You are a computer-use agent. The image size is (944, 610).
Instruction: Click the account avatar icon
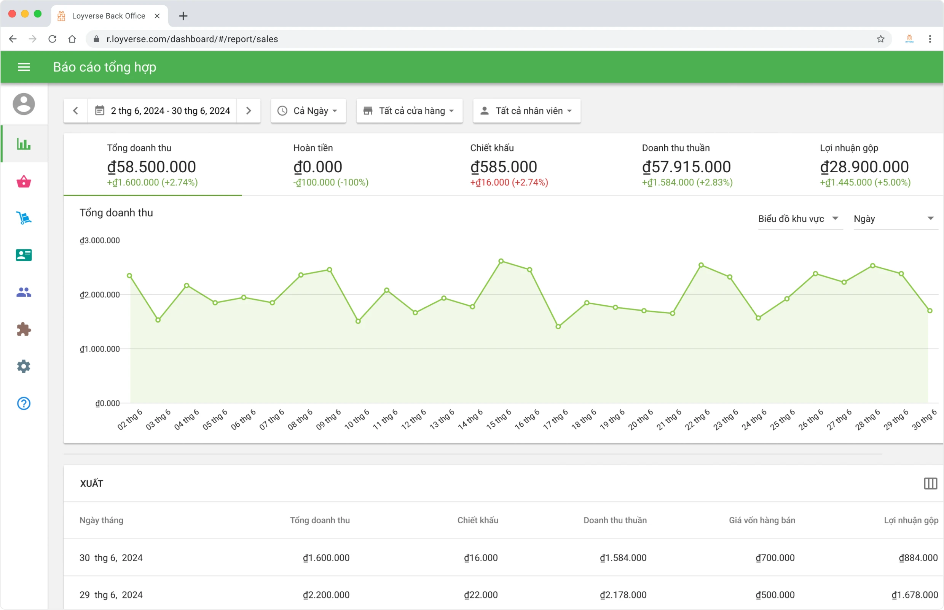click(23, 104)
